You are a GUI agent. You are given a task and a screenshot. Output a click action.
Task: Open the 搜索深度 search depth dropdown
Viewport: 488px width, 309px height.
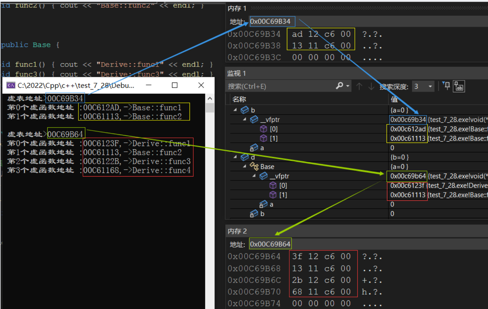click(x=423, y=86)
